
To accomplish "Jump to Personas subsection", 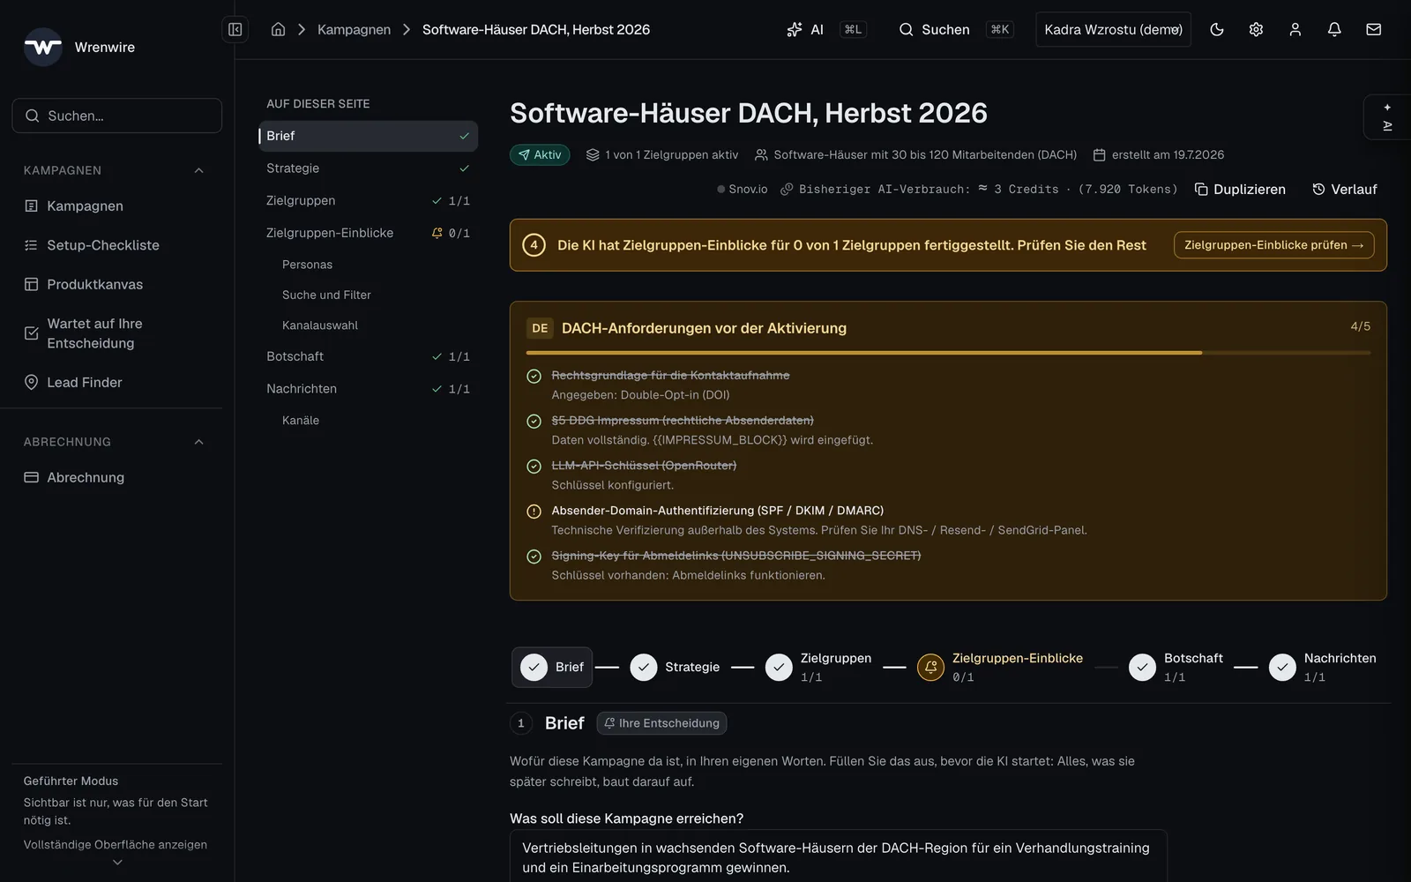I will [x=307, y=265].
